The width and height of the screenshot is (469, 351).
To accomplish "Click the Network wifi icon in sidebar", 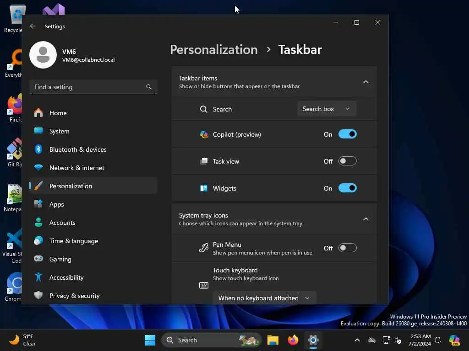I will pyautogui.click(x=38, y=167).
